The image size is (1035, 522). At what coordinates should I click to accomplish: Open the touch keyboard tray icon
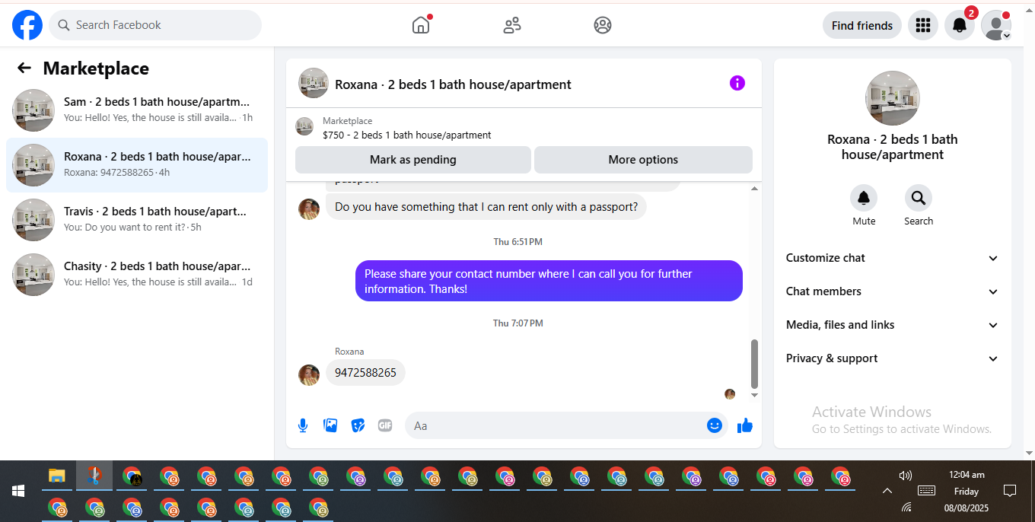926,490
